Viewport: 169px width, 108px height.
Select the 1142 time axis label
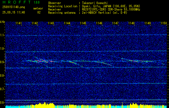(35, 23)
